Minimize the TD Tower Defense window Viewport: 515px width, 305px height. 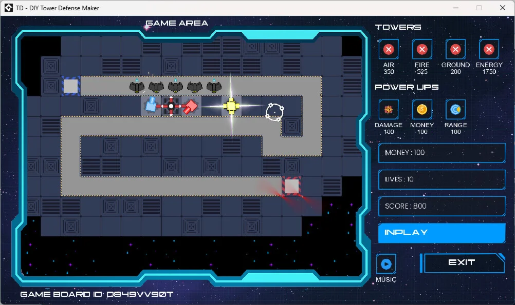coord(456,8)
